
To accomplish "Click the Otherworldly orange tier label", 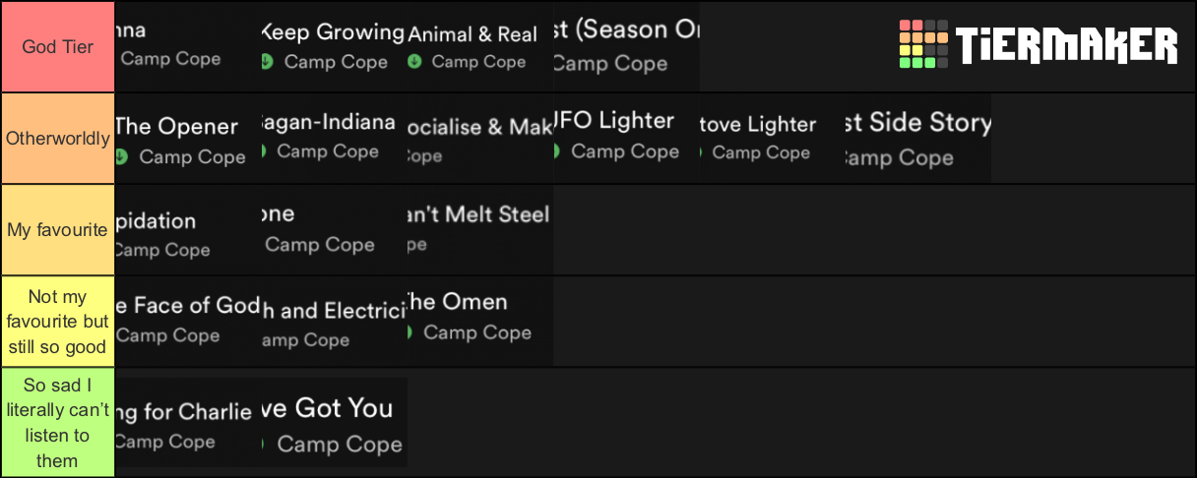I will (57, 139).
